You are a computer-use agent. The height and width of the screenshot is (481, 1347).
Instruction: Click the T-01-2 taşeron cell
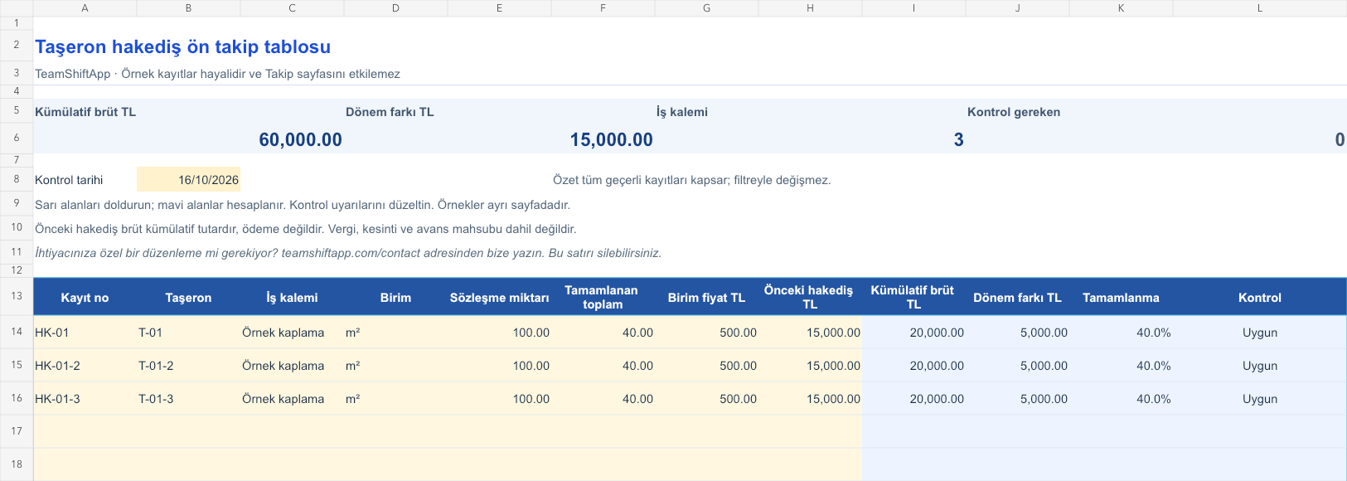coord(188,366)
